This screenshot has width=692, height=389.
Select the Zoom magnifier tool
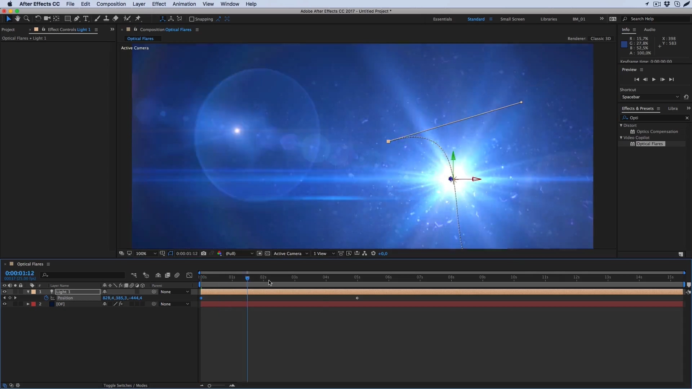(x=26, y=19)
